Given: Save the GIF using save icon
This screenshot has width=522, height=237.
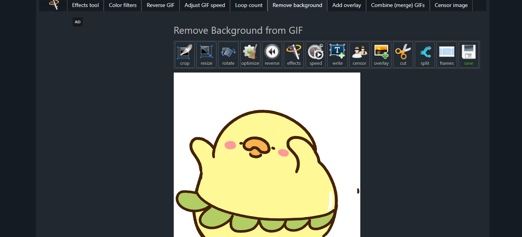Looking at the screenshot, I should pos(468,54).
